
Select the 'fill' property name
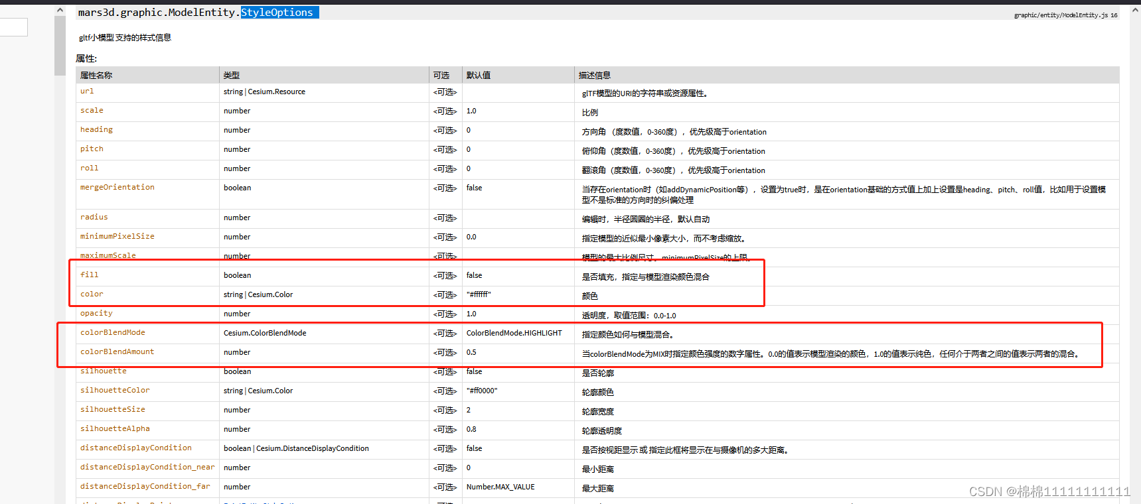click(89, 275)
